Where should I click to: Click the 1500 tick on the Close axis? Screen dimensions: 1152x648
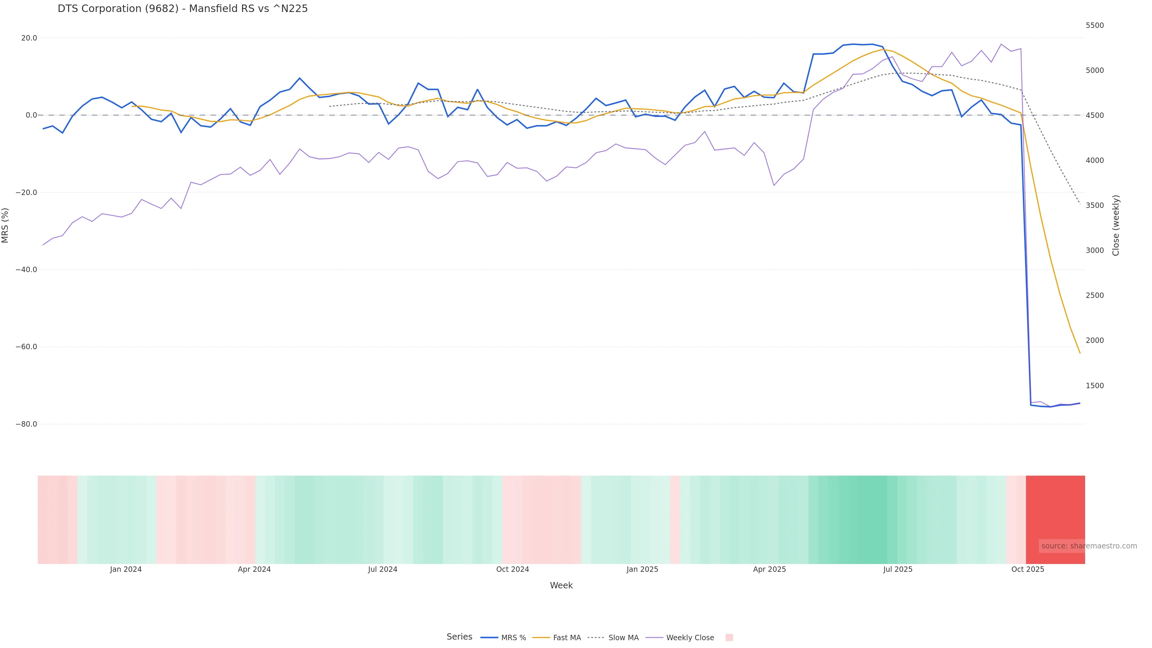(1095, 385)
